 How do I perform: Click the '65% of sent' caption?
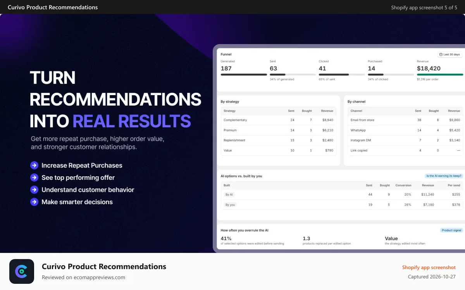coord(327,79)
